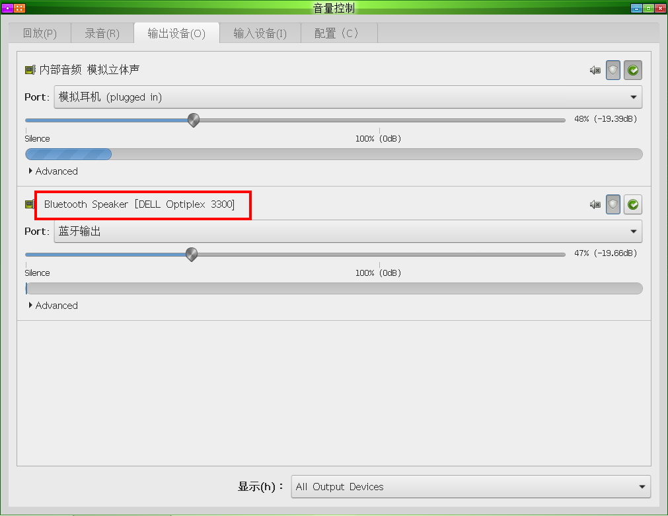Click the Bluetooth Speaker volume slider handle
The image size is (668, 516).
click(x=192, y=255)
